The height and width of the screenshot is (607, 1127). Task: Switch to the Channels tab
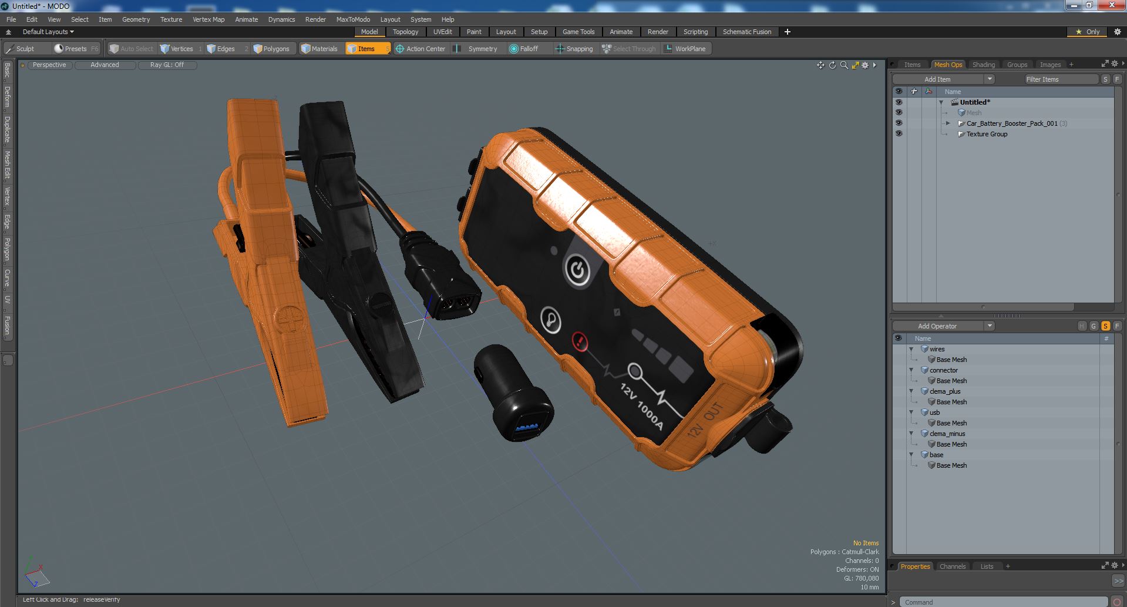[x=952, y=566]
